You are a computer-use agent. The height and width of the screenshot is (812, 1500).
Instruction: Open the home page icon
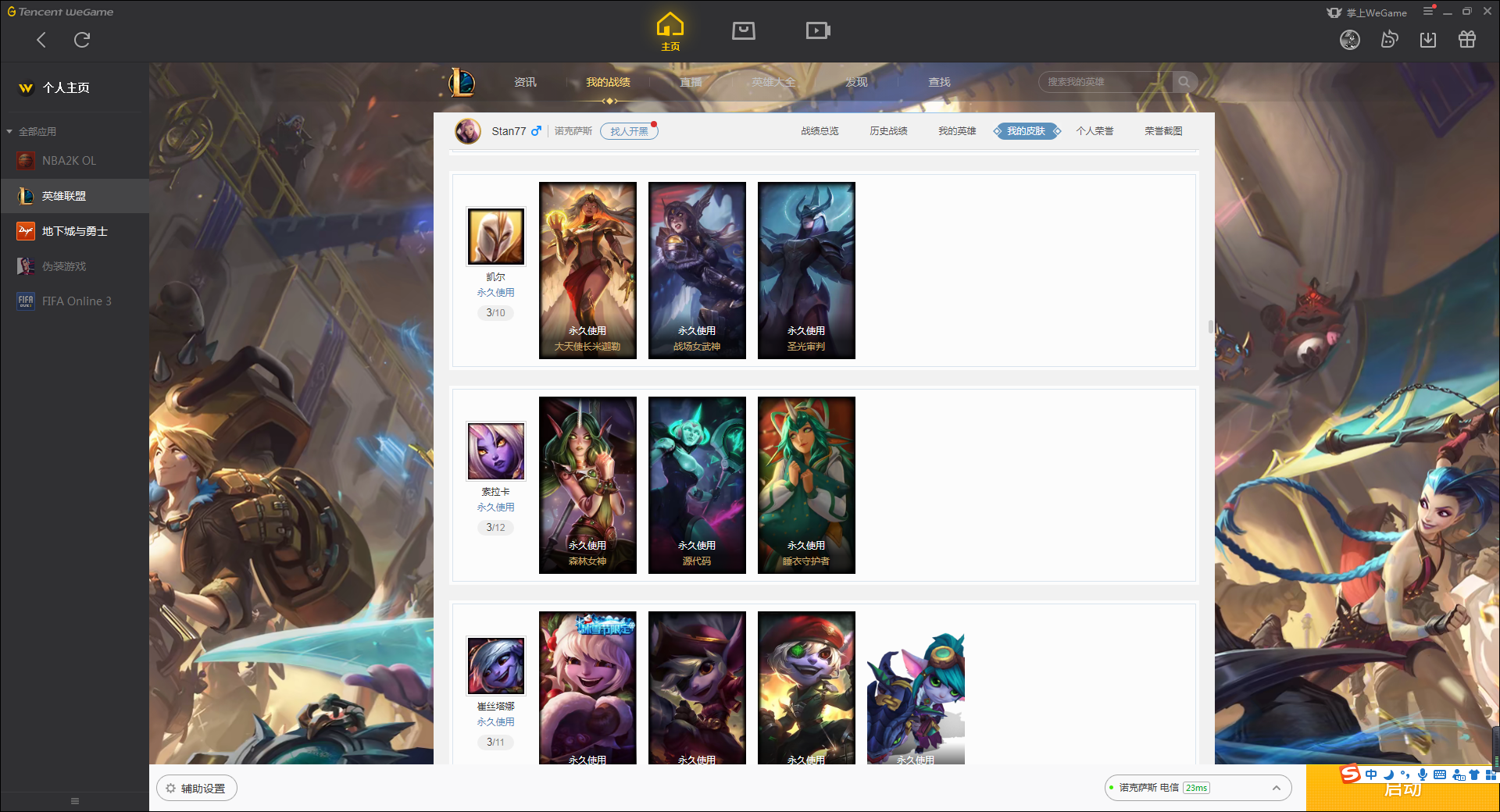670,31
